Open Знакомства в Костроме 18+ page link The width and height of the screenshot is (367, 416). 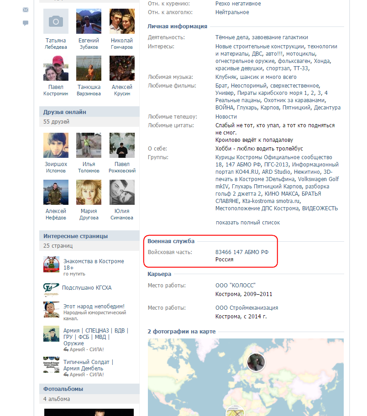(x=94, y=265)
